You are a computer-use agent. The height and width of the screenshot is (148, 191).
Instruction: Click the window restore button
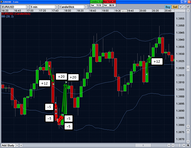(x=185, y=2)
